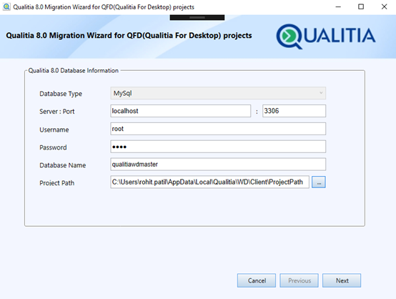Click the Qualitia 8.0 Database Information group title
The width and height of the screenshot is (396, 299).
click(x=73, y=71)
